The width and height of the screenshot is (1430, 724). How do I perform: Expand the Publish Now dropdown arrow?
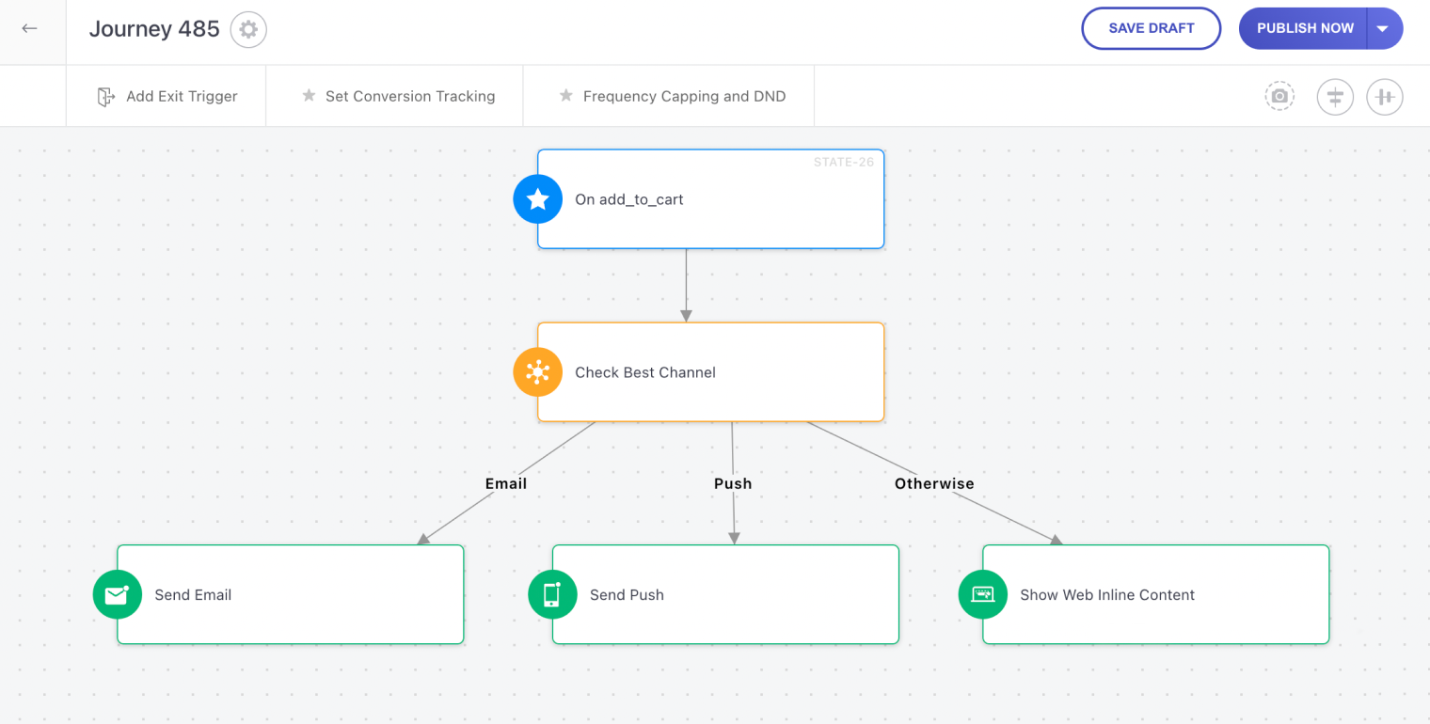1382,28
